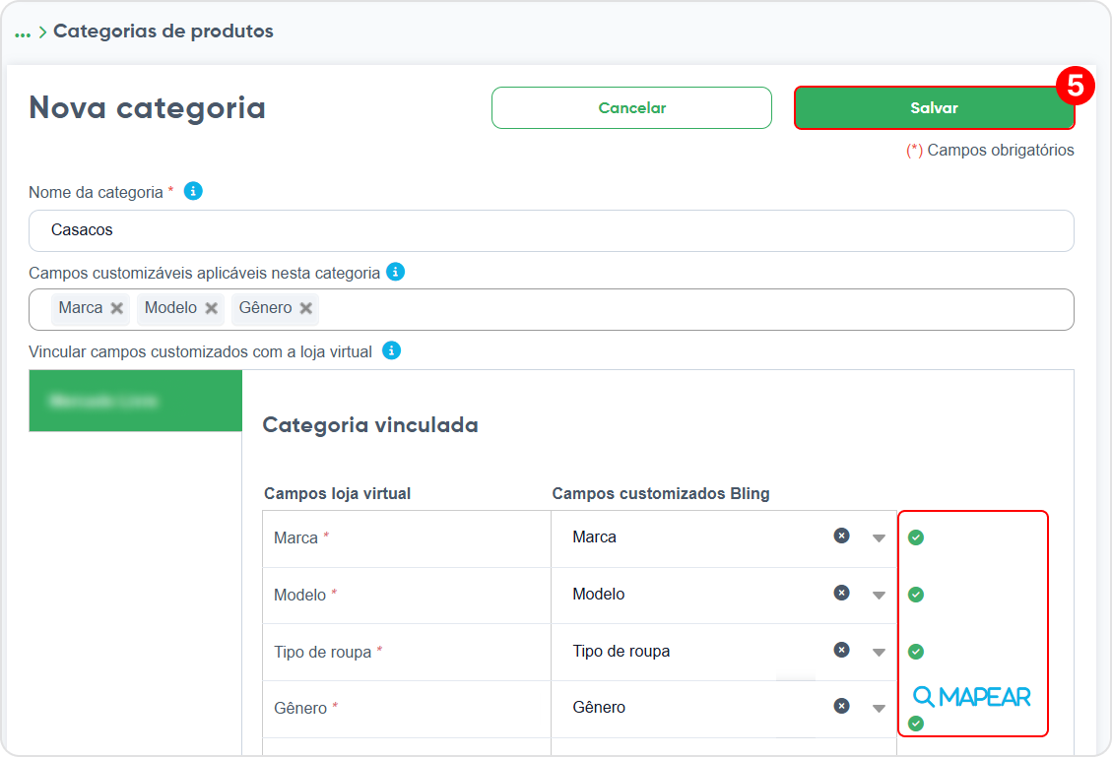This screenshot has width=1112, height=757.
Task: Expand the Modelo field dropdown
Action: point(879,596)
